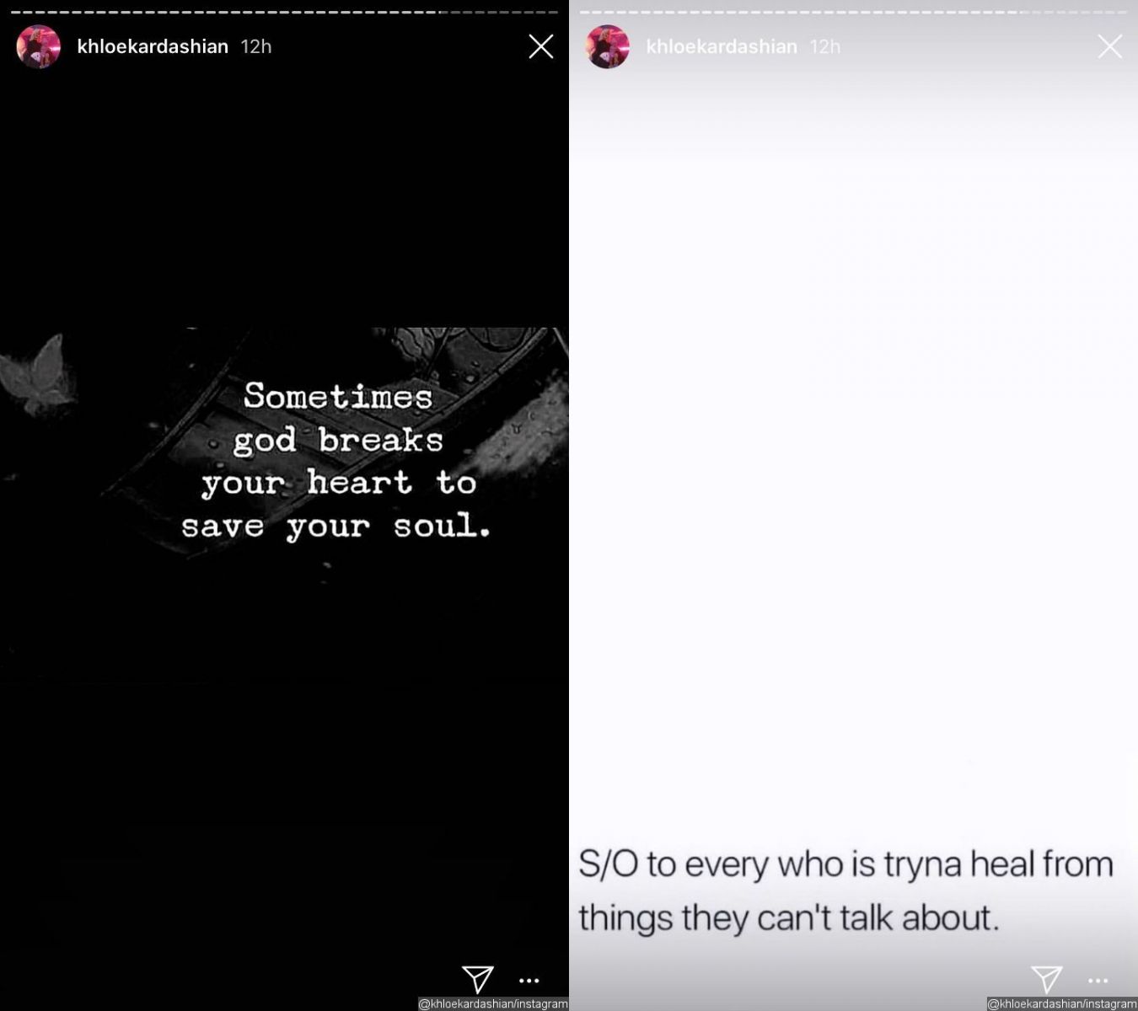Close the white story with the X
The image size is (1138, 1011).
1110,46
